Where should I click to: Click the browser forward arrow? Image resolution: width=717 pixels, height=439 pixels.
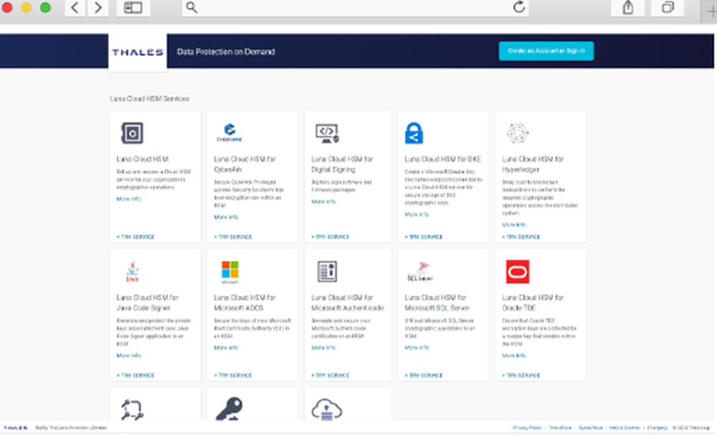click(x=98, y=8)
